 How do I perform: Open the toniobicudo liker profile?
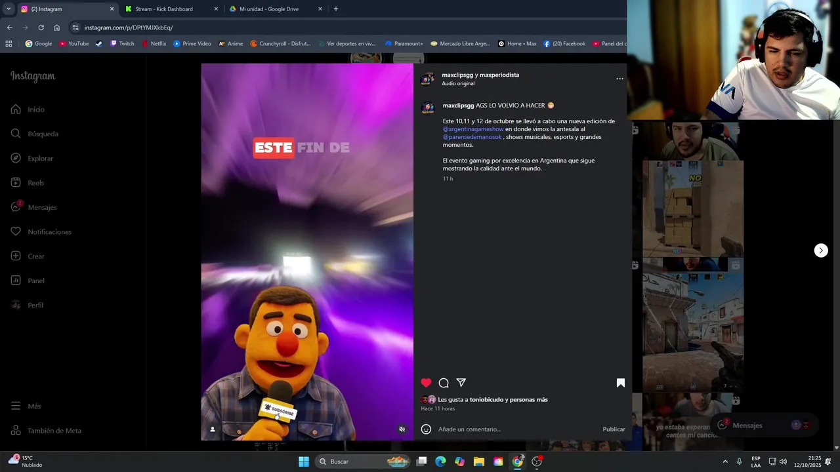(x=486, y=399)
